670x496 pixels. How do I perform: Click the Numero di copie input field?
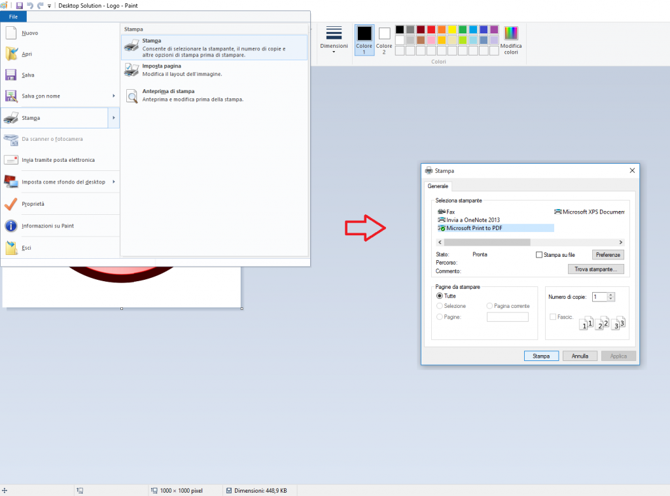click(x=599, y=297)
